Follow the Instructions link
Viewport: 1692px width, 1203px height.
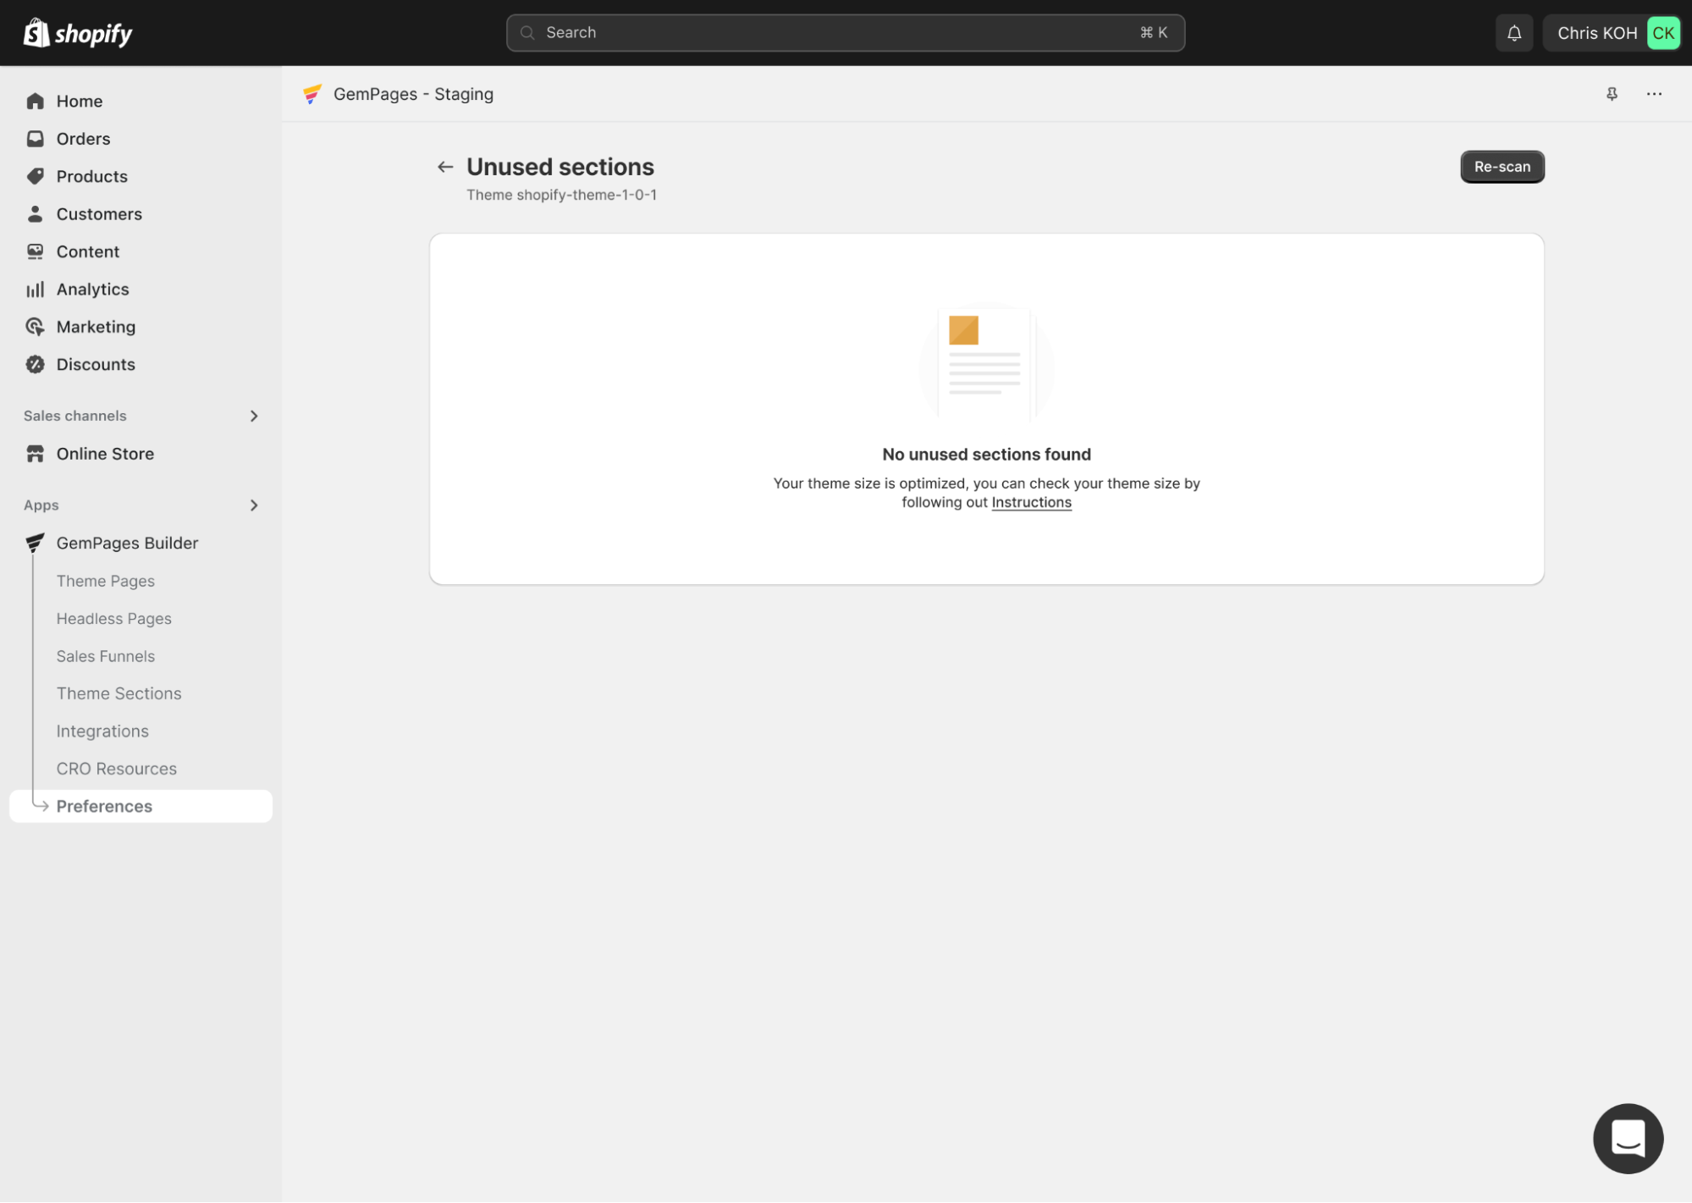point(1031,502)
